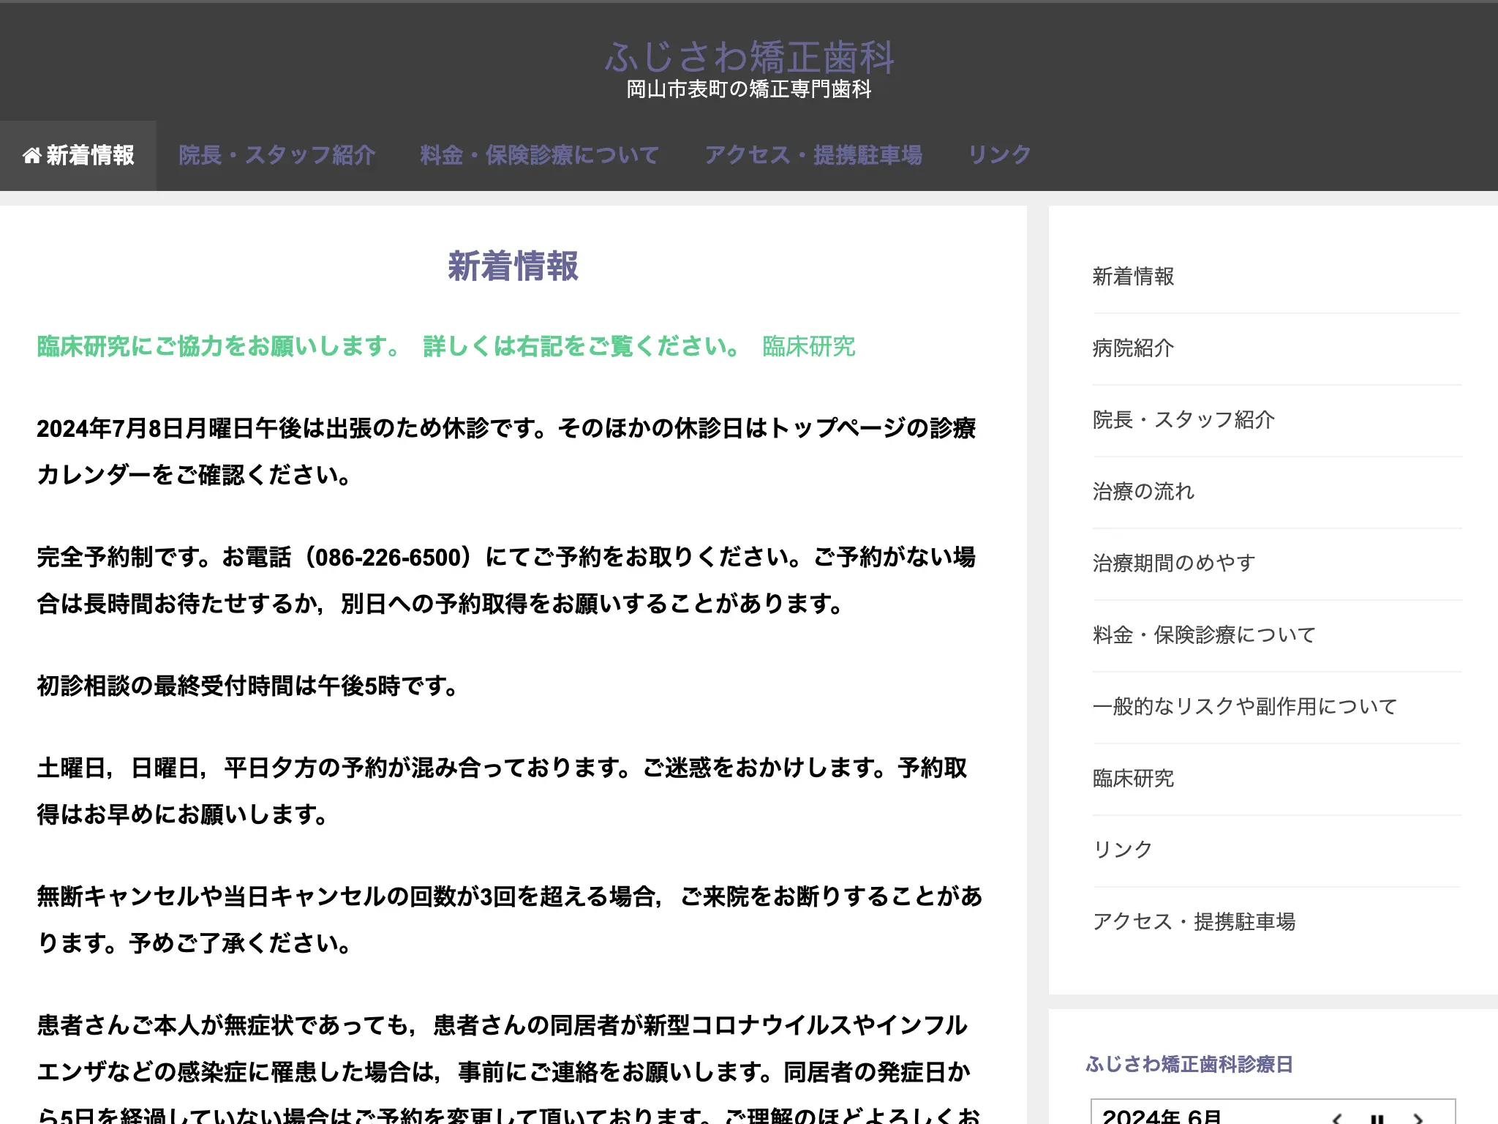1498x1124 pixels.
Task: Open 病院紹介 in the sidebar menu
Action: [1133, 348]
